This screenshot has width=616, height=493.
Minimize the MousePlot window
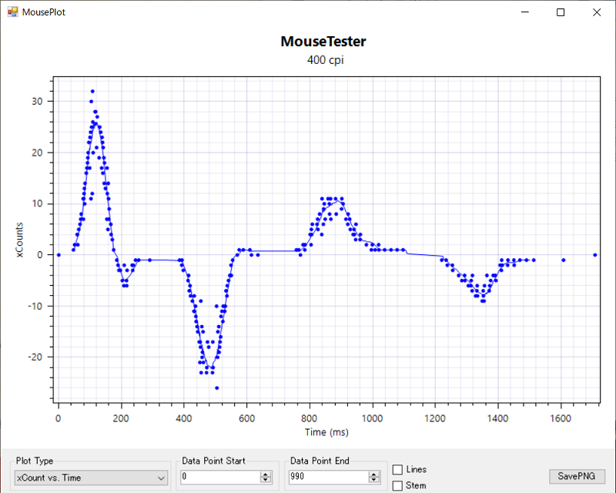point(525,12)
